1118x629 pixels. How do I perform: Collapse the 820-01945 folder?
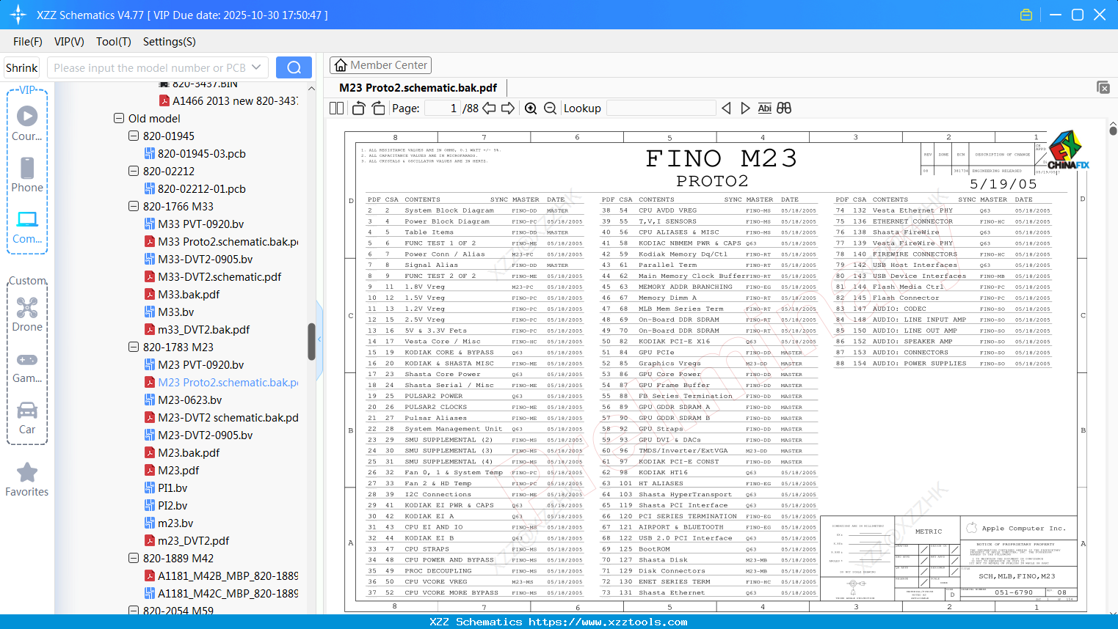click(x=134, y=136)
